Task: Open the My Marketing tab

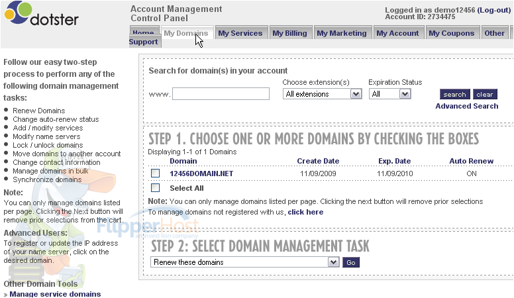Action: click(x=342, y=33)
